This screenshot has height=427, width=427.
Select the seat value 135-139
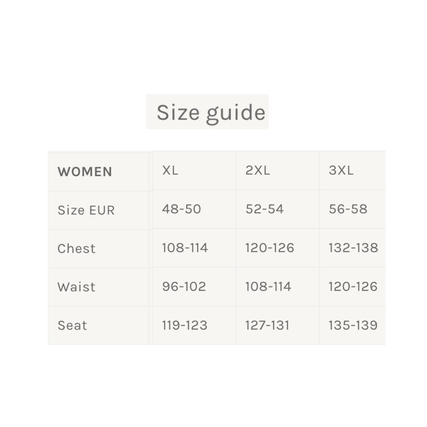[x=353, y=325]
